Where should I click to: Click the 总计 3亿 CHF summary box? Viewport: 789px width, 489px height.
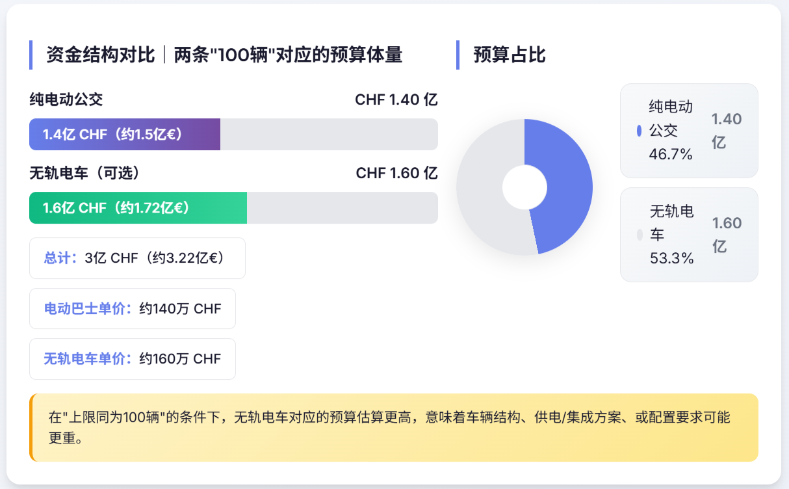(x=137, y=258)
